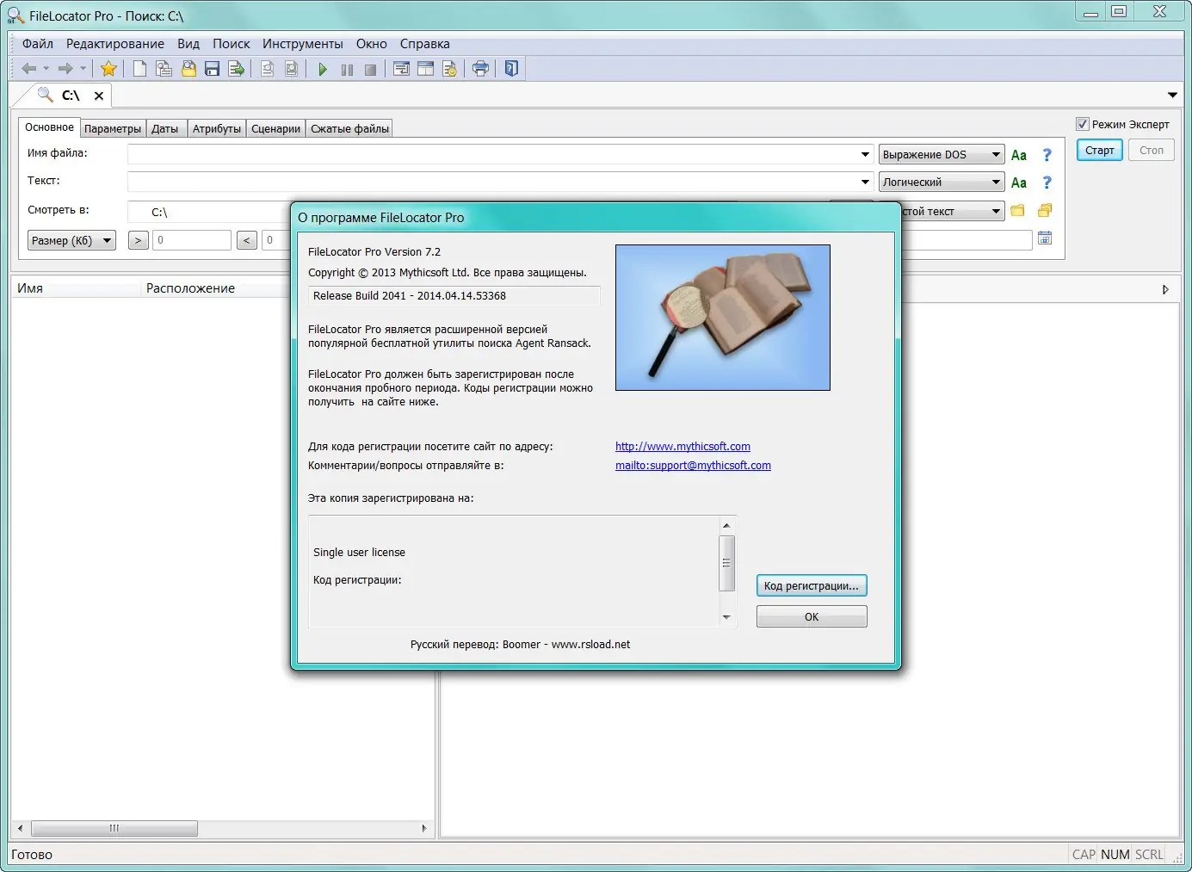Screen dimensions: 1192x872
Task: Browse for folder with the yellow folder icon
Action: pyautogui.click(x=1018, y=210)
